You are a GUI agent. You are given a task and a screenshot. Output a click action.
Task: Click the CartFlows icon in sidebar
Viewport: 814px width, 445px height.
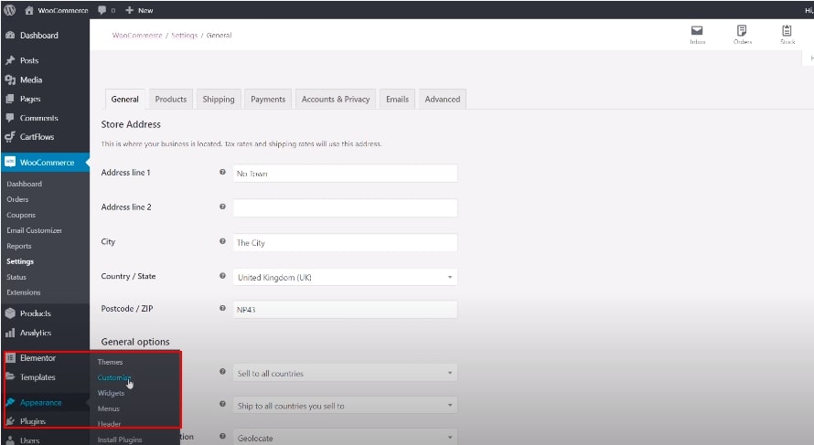coord(10,137)
